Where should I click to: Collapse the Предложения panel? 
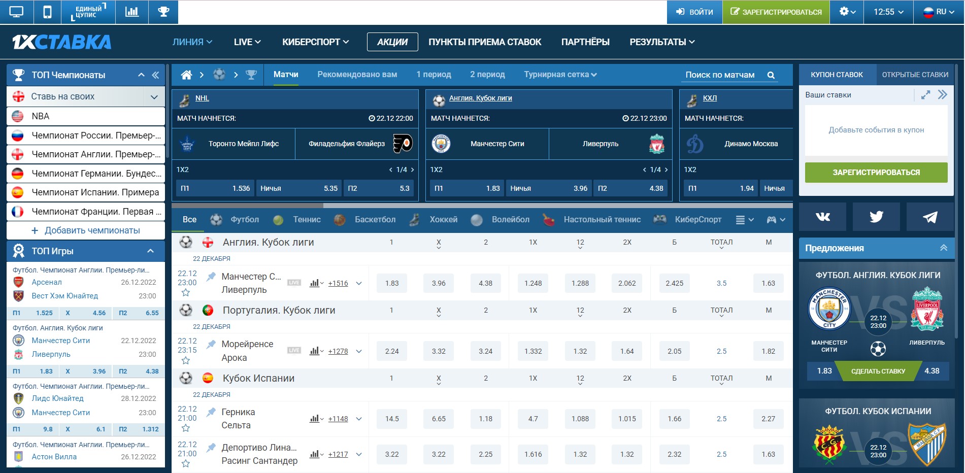pyautogui.click(x=944, y=248)
